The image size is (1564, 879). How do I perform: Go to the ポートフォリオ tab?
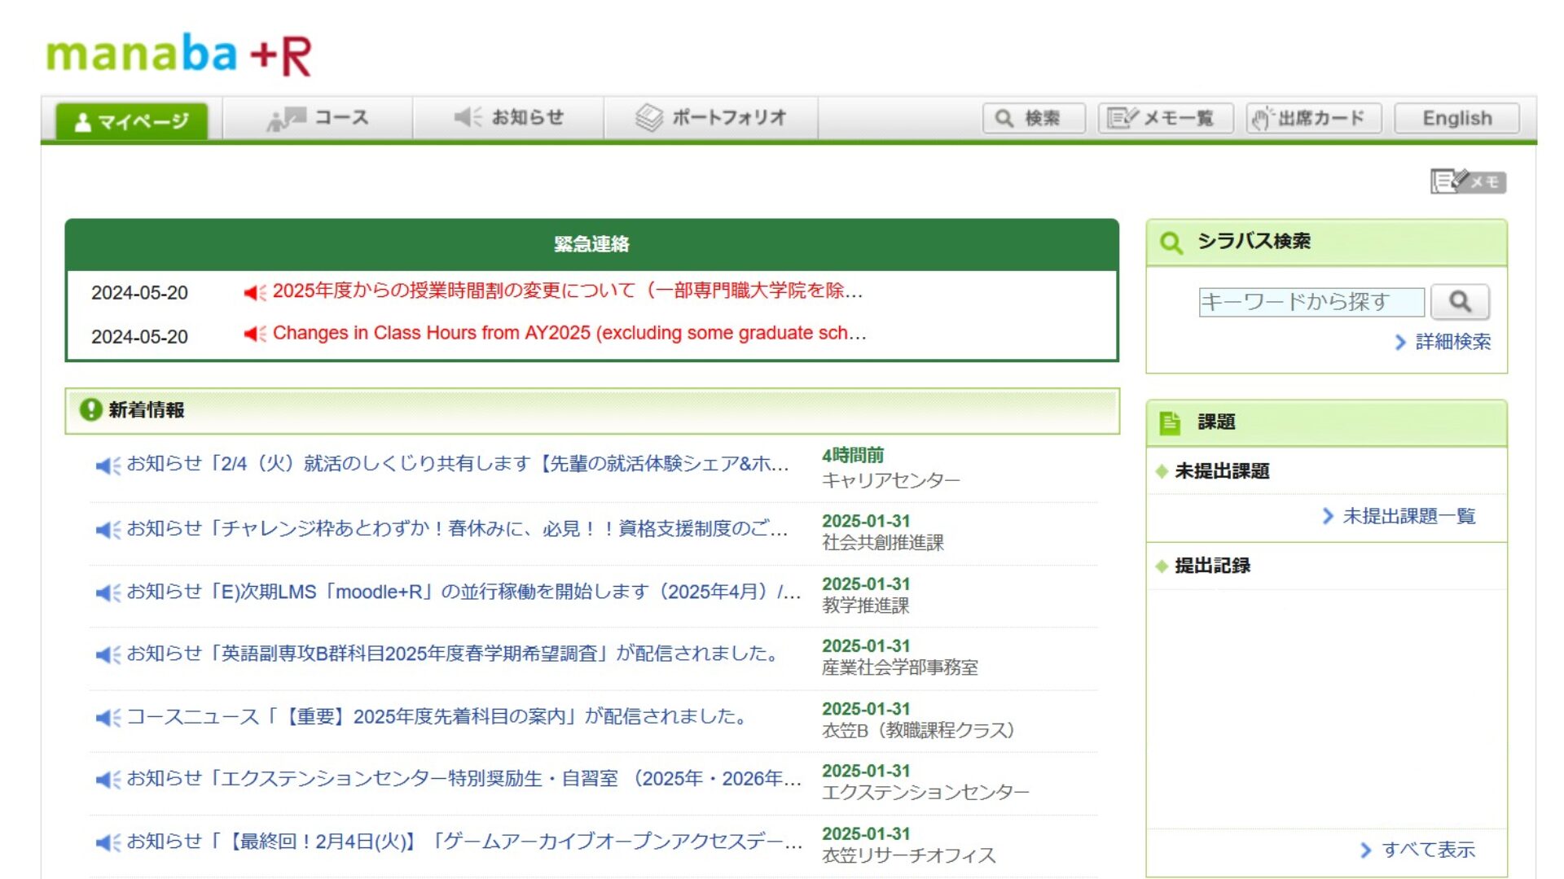click(711, 118)
